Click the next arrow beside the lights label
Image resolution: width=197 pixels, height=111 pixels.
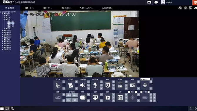[x=136, y=92]
